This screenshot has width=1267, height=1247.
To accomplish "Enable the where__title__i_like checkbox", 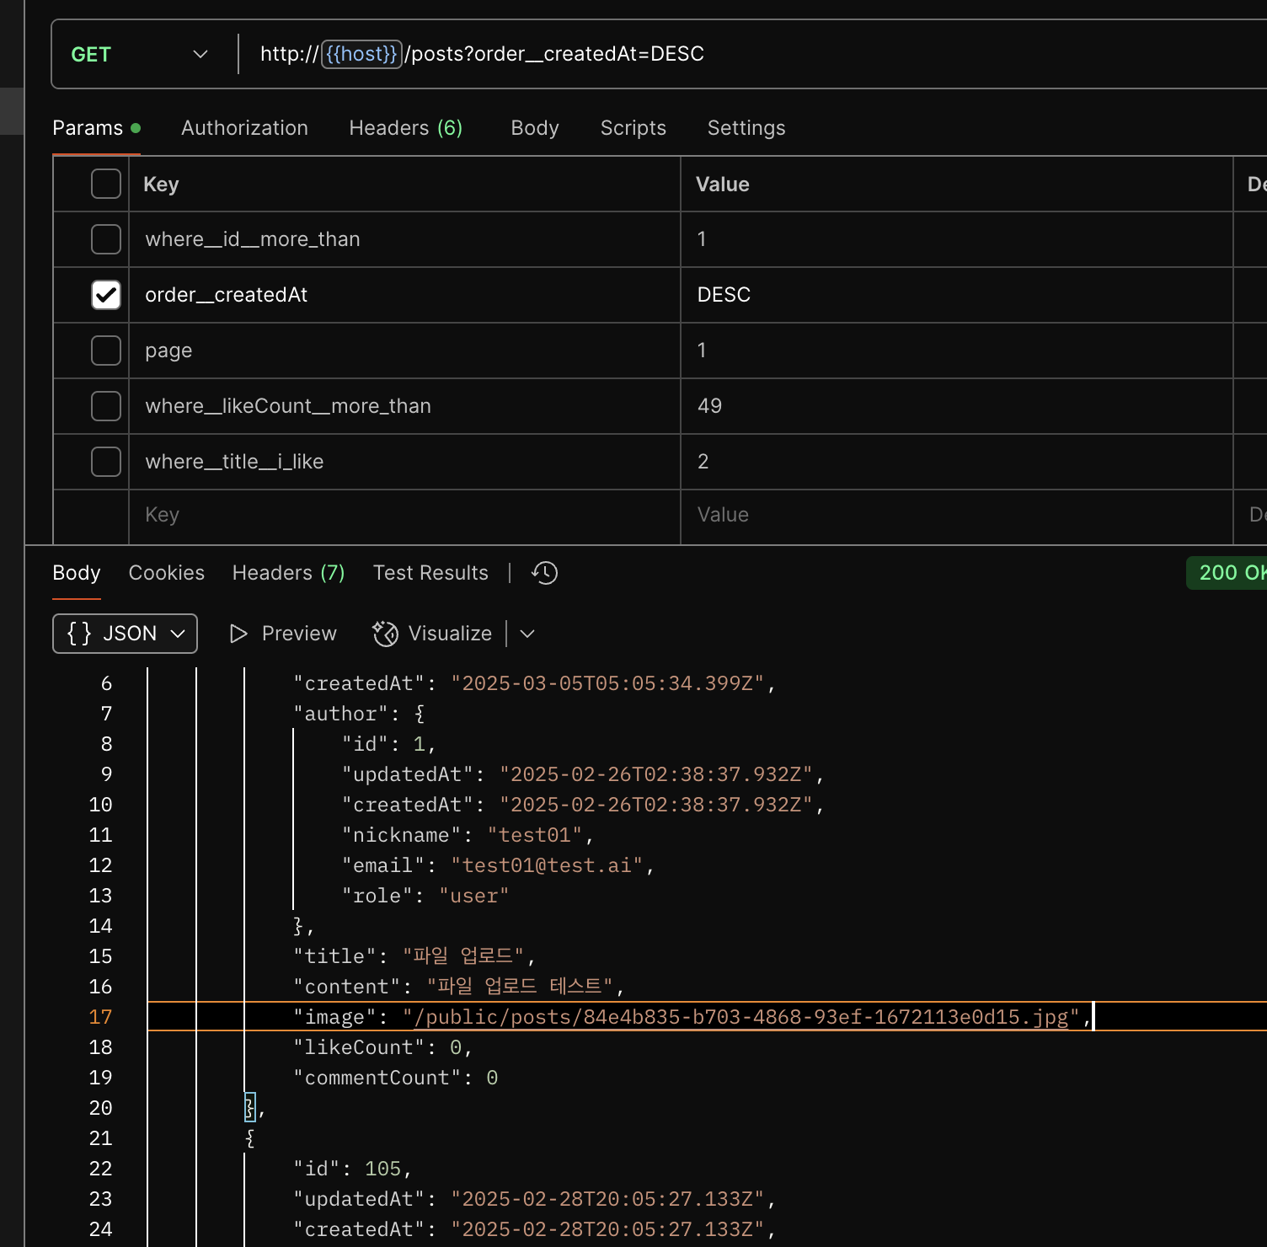I will (x=106, y=462).
